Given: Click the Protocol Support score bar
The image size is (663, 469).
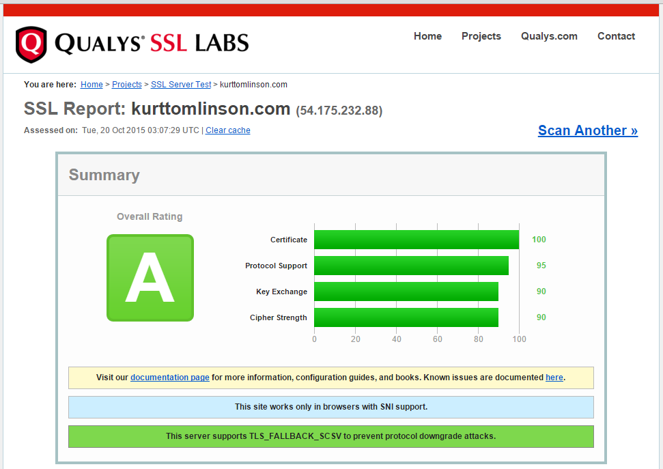Looking at the screenshot, I should (412, 266).
